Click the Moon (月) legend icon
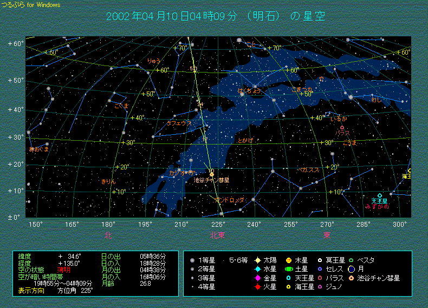 352,269
